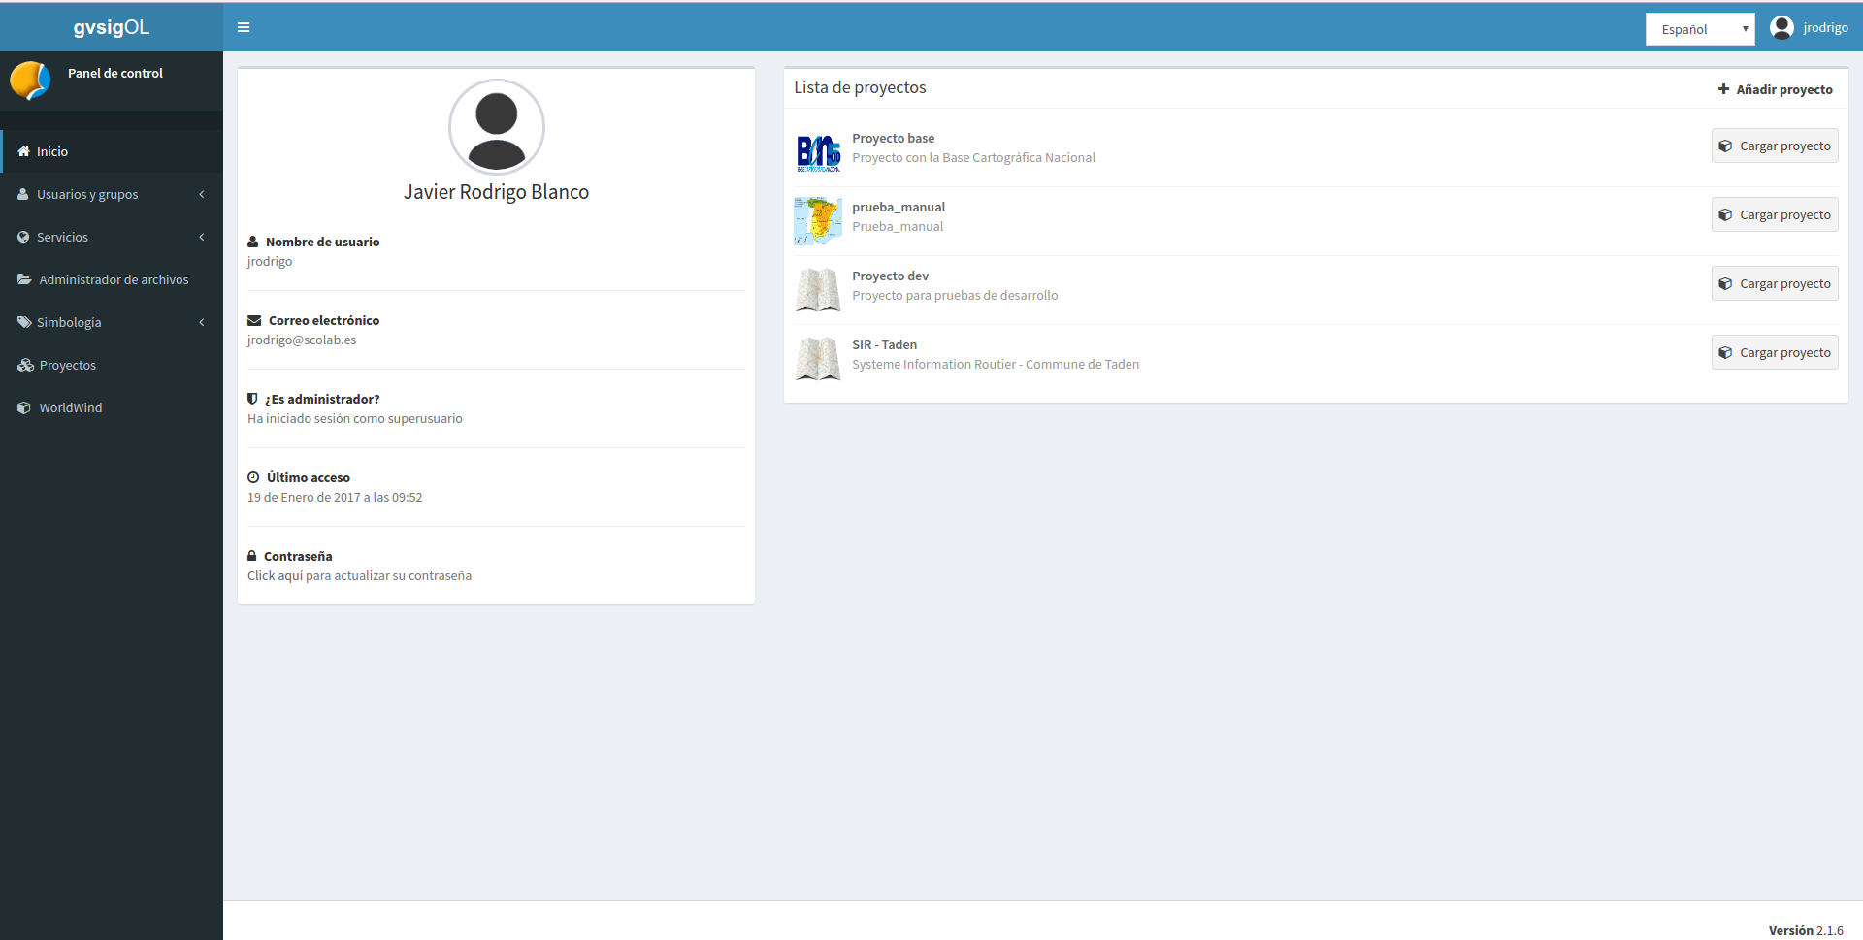Click link to update your password

point(359,576)
